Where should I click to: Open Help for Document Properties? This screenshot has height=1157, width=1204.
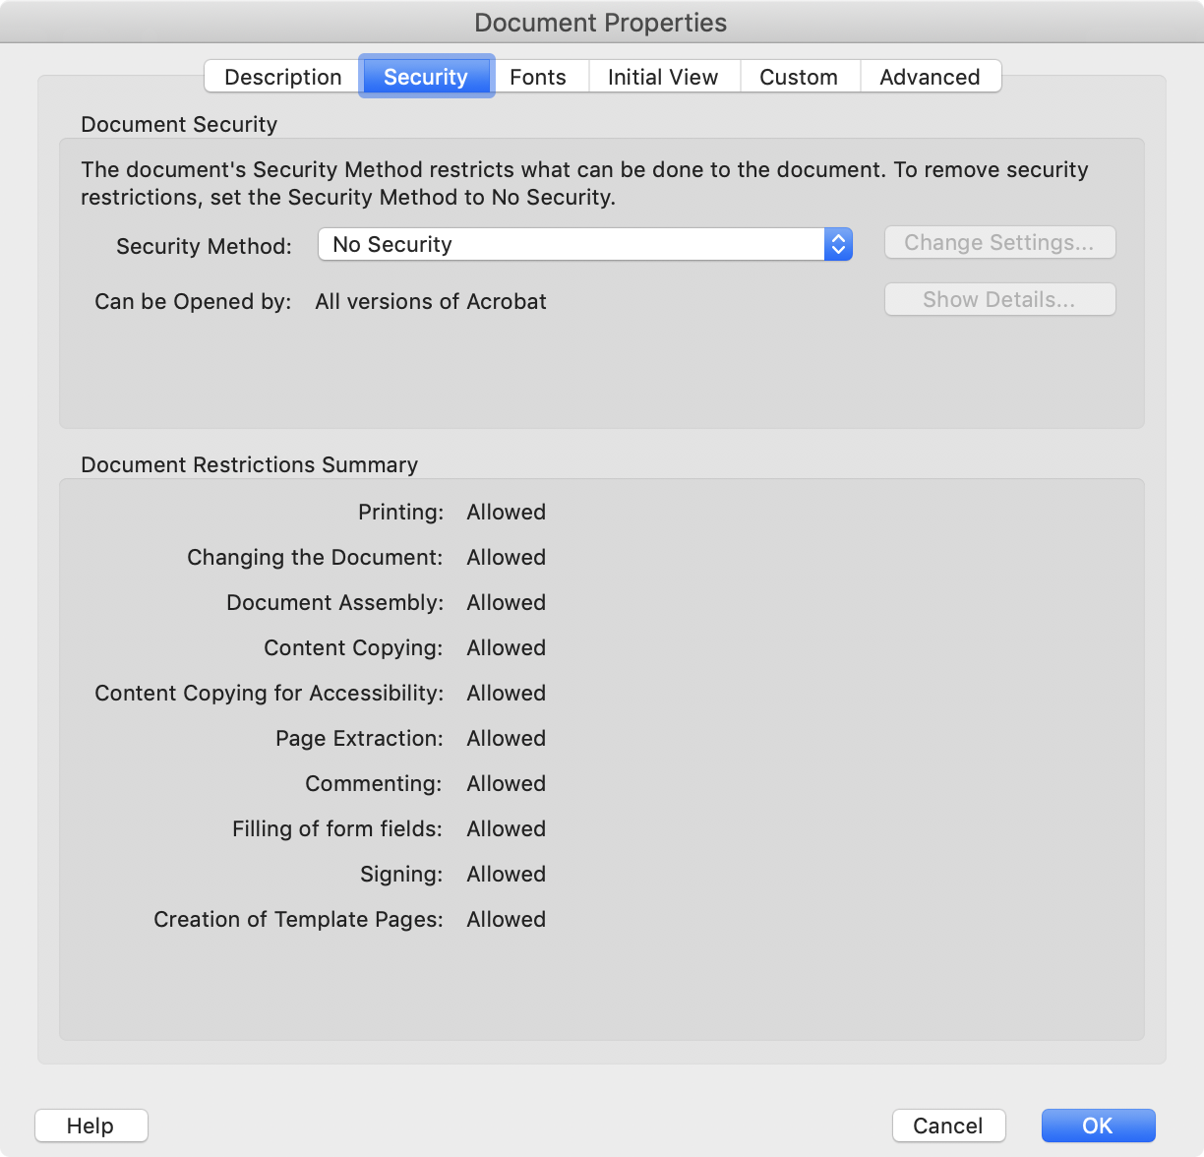[x=90, y=1126]
